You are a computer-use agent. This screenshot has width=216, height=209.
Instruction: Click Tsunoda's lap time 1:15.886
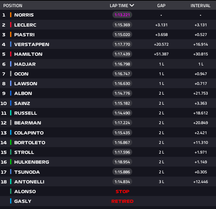[122, 172]
